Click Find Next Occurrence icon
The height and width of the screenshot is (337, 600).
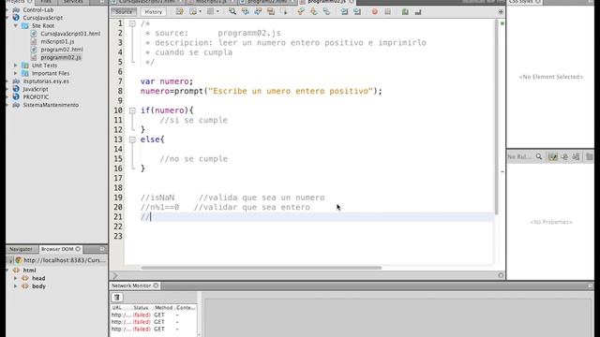tap(259, 12)
